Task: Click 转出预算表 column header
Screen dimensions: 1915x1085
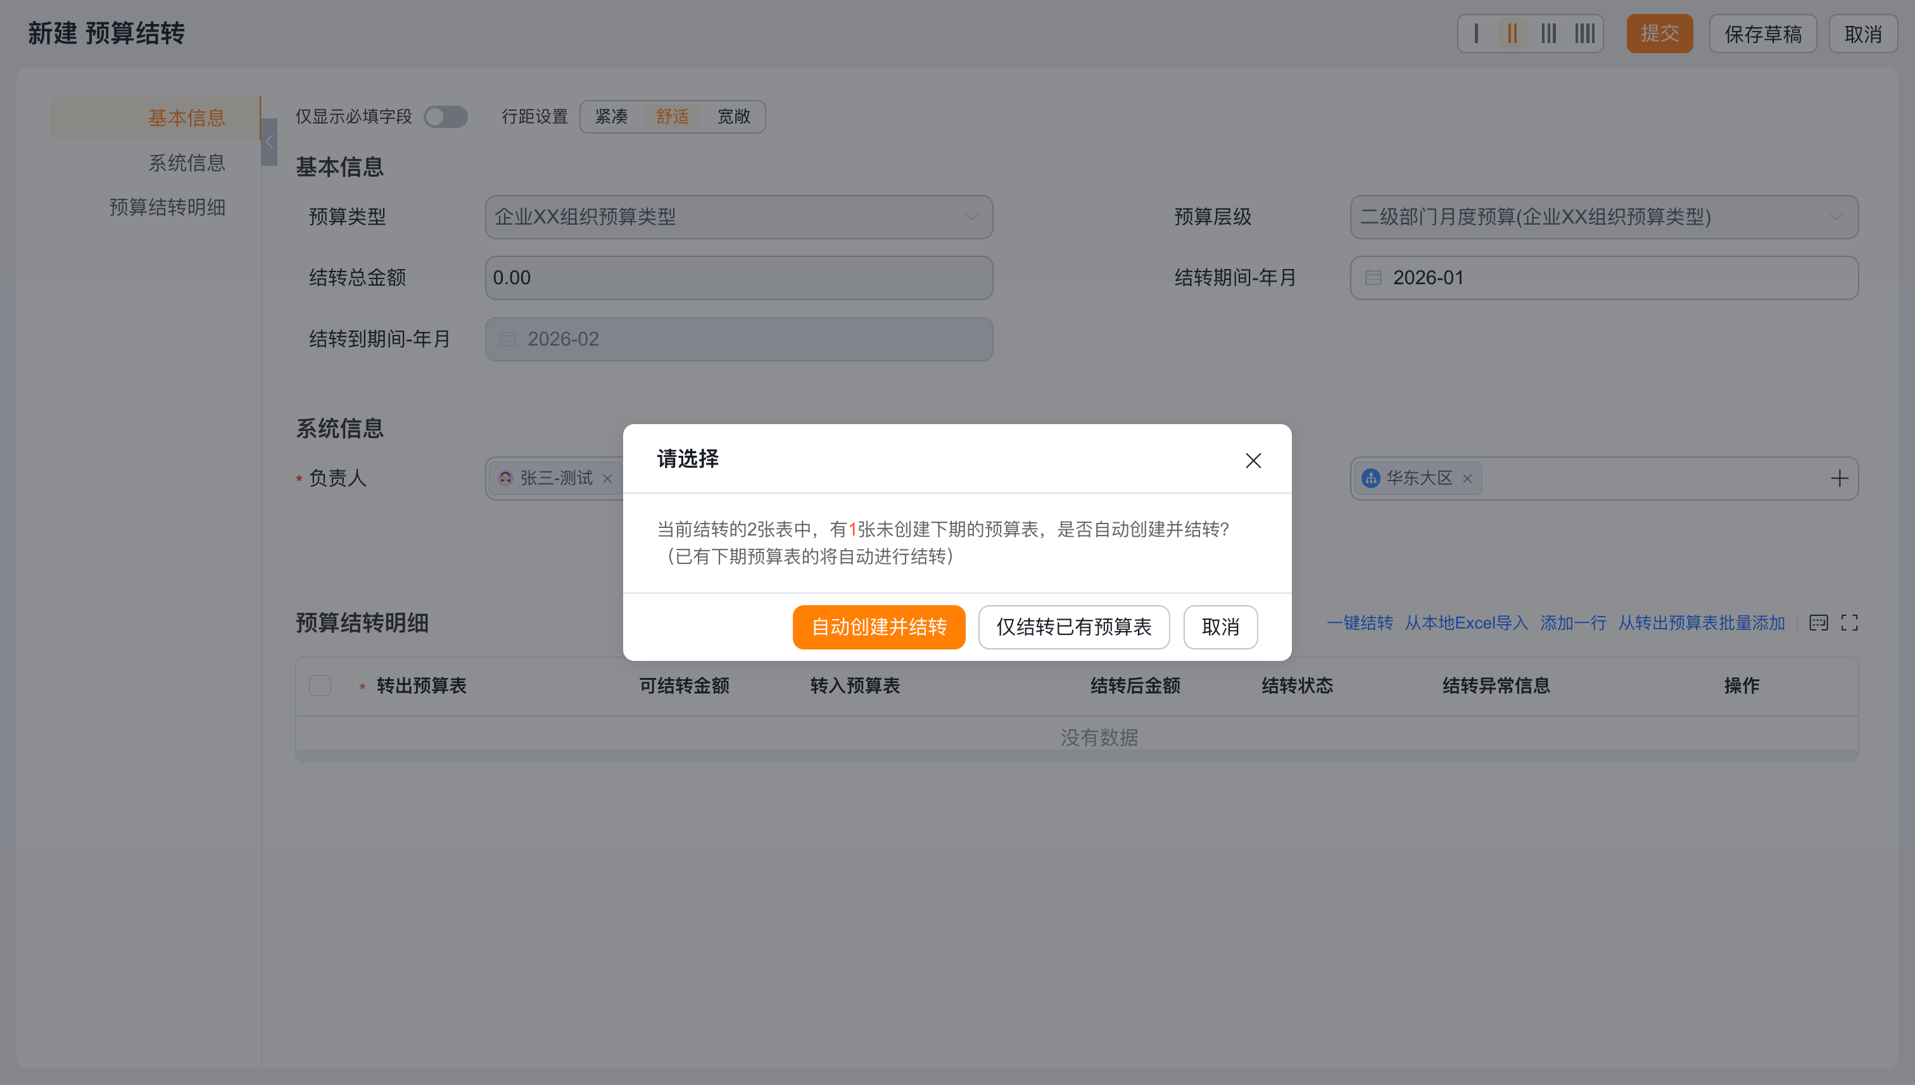Action: [x=421, y=686]
